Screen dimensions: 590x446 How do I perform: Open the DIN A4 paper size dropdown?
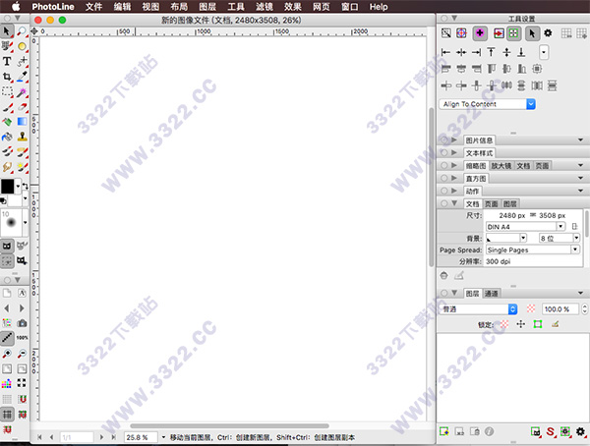point(526,227)
